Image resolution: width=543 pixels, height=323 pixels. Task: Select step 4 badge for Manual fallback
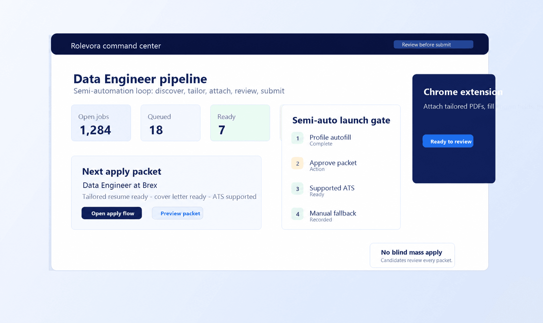[297, 214]
